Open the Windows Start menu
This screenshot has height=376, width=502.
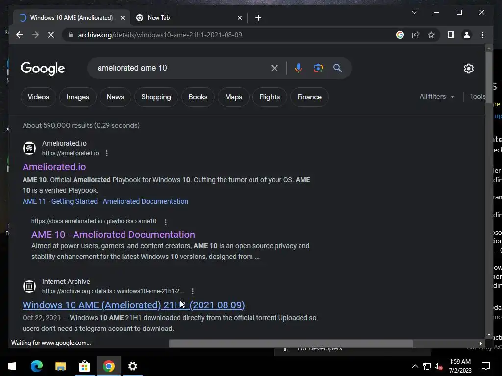(x=12, y=366)
